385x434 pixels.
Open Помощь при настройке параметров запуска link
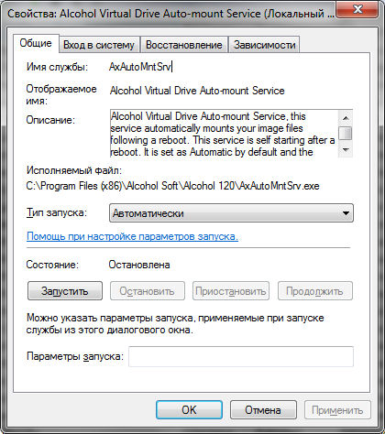tap(132, 236)
